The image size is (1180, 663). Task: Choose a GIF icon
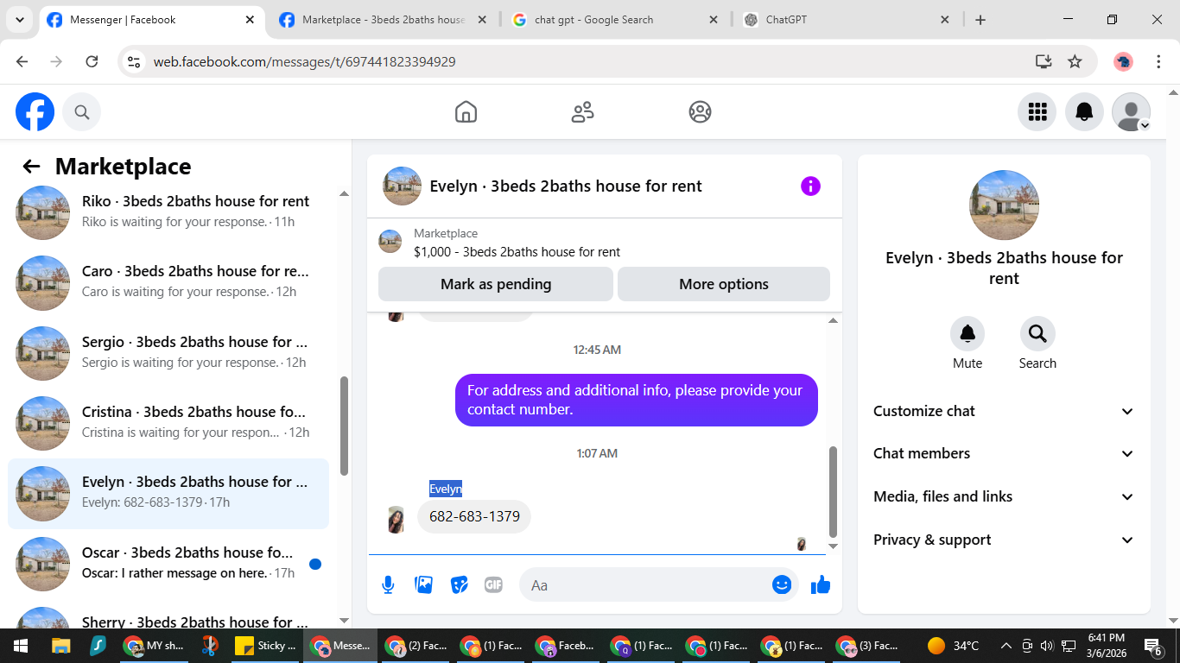(x=493, y=585)
